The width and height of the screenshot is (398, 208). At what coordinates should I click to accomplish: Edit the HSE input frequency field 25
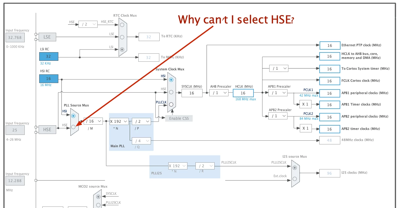[15, 130]
